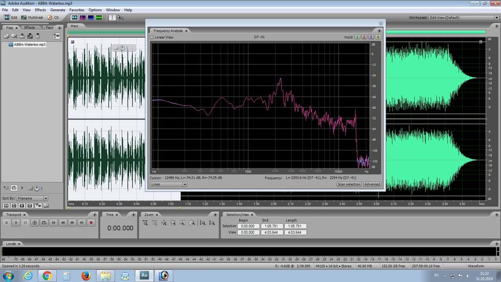Open Workspace dropdown

tap(463, 18)
